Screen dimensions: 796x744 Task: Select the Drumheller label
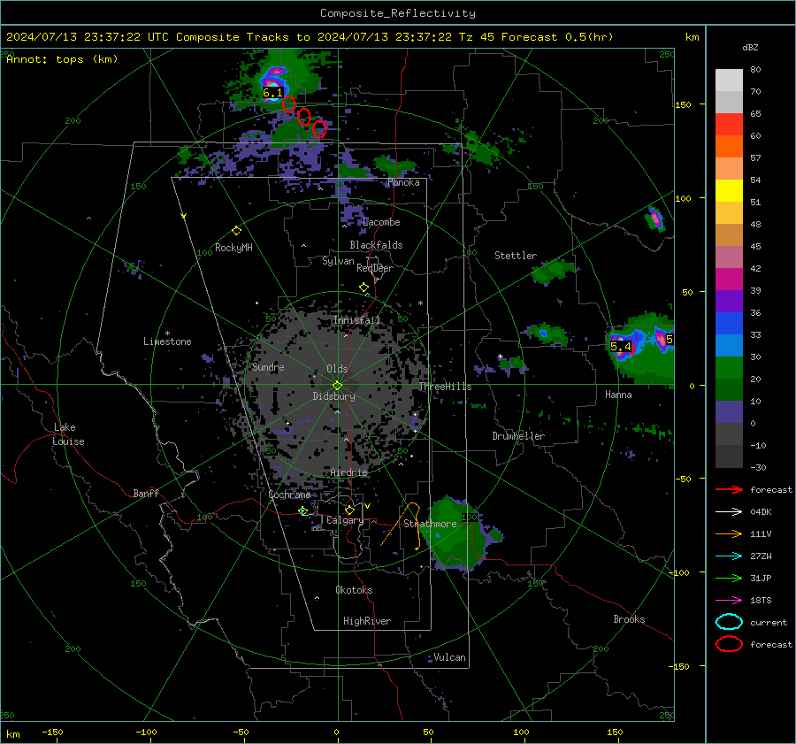518,436
